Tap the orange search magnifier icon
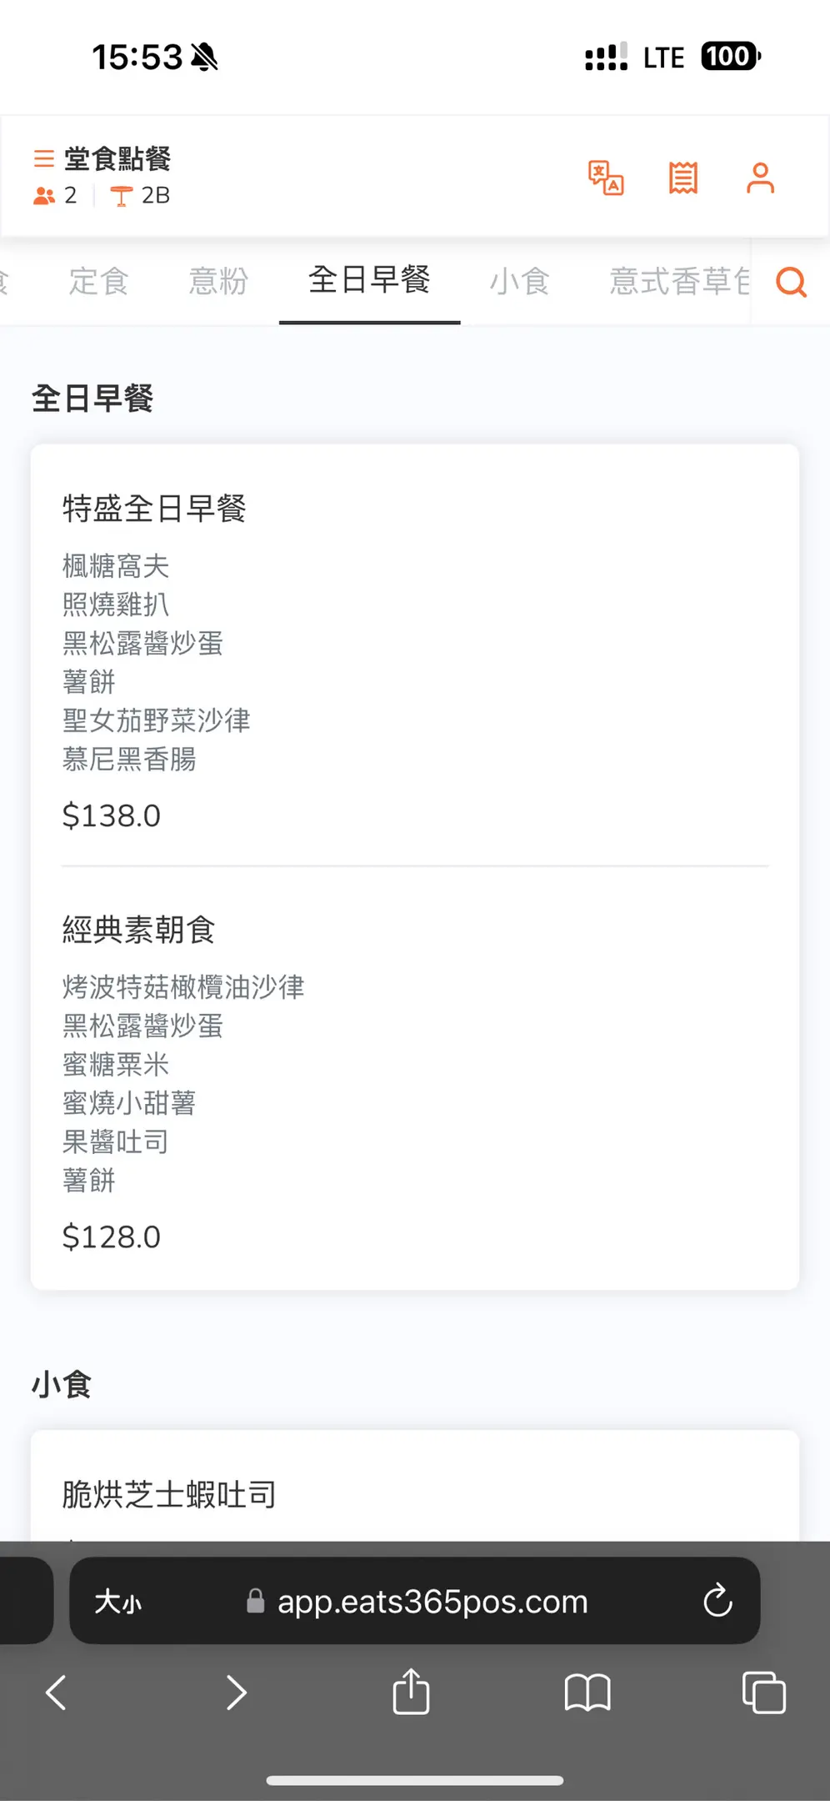The width and height of the screenshot is (830, 1801). click(x=791, y=282)
